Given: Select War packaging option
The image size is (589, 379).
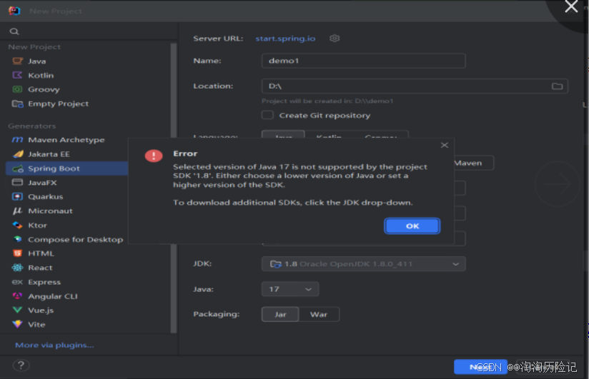Looking at the screenshot, I should click(x=319, y=315).
